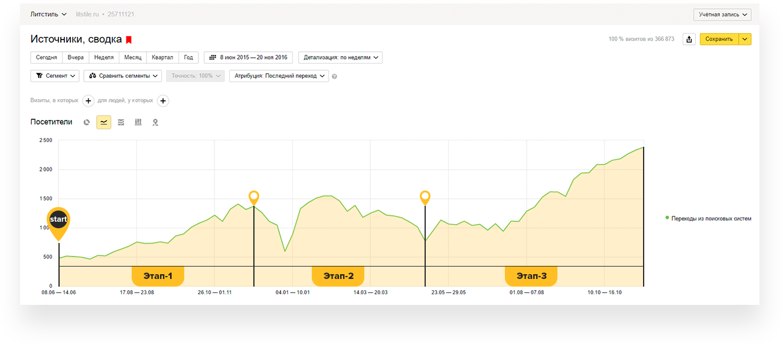Select the Год period tab
The height and width of the screenshot is (345, 783).
tap(188, 57)
